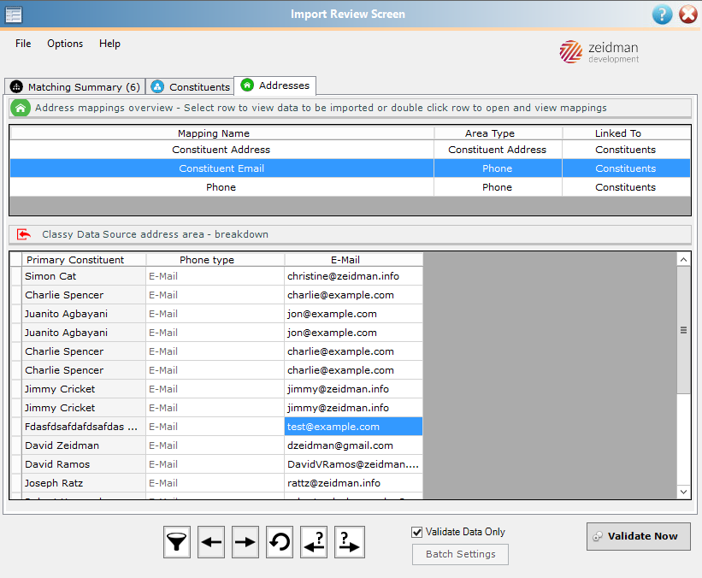Click the filter funnel icon button

[x=177, y=542]
